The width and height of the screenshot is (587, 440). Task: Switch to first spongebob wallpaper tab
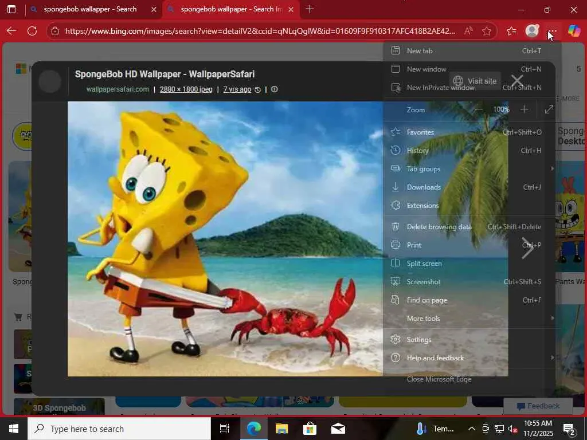pos(90,9)
